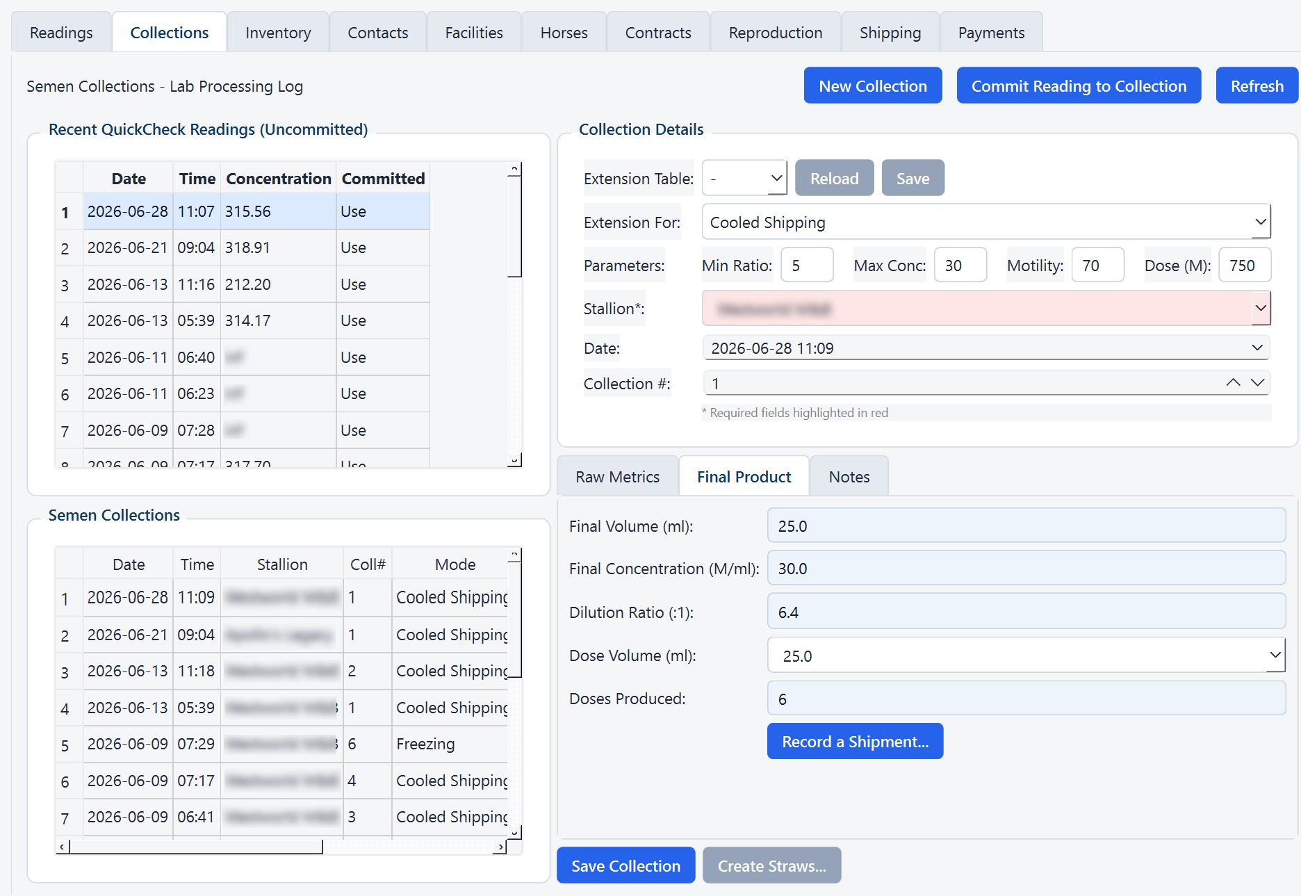Select the Final Product tab

tap(744, 476)
